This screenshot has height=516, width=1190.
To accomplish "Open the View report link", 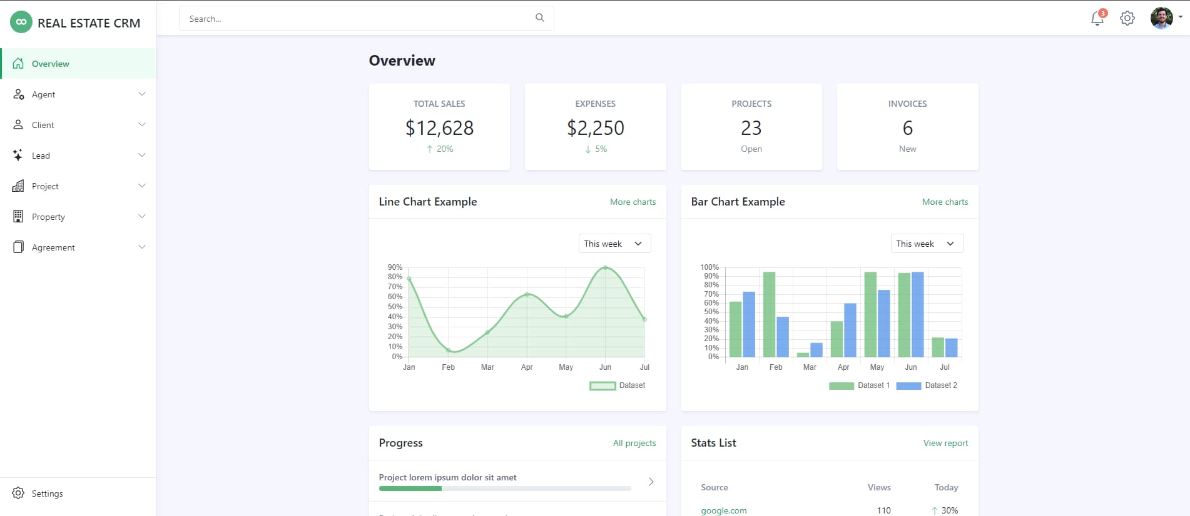I will point(945,443).
